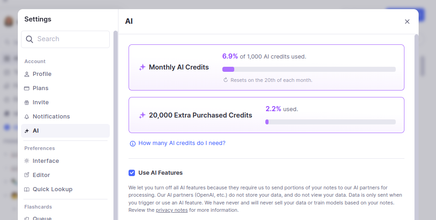Open "How many AI credits do I need?" link
Viewport: 436px width, 220px height.
click(x=182, y=143)
